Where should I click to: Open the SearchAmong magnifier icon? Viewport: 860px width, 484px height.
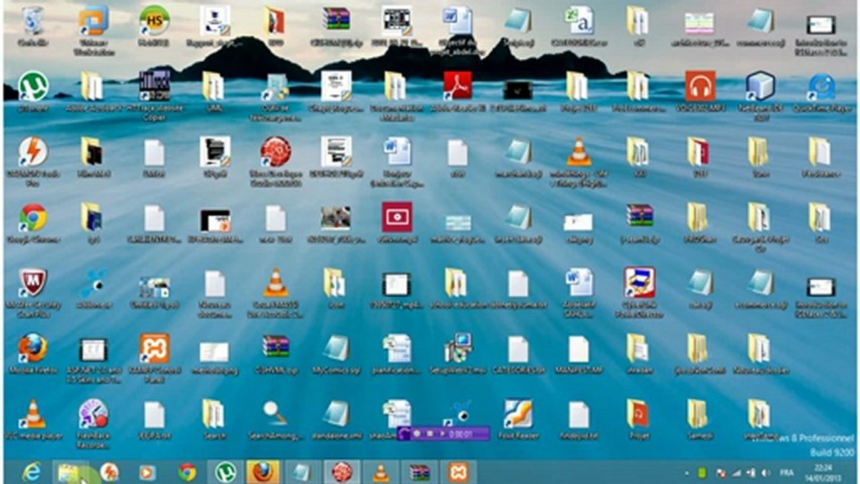[x=276, y=414]
